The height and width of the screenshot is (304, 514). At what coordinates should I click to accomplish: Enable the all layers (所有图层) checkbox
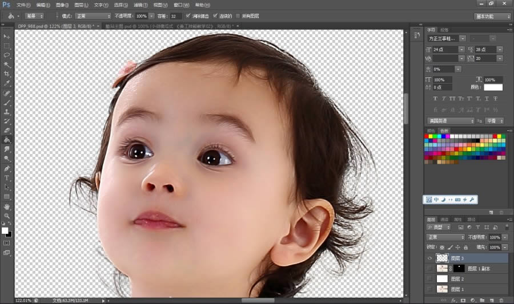(x=238, y=16)
